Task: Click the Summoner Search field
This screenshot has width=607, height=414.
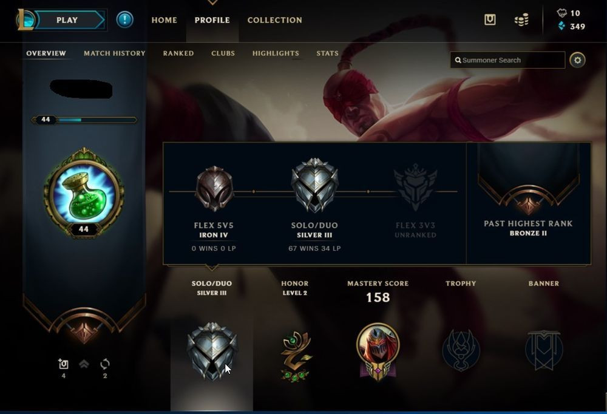Action: point(507,60)
